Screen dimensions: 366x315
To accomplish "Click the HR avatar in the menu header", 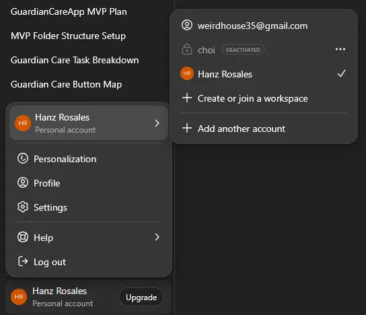I will point(23,123).
